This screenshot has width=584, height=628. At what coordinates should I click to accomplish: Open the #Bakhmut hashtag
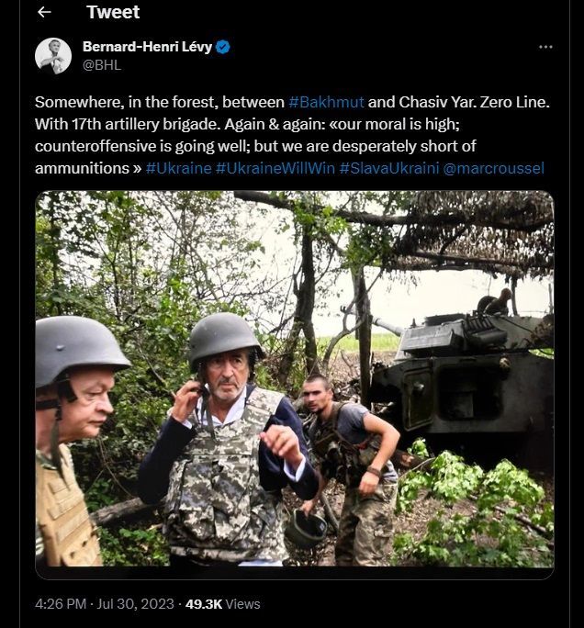click(x=326, y=102)
